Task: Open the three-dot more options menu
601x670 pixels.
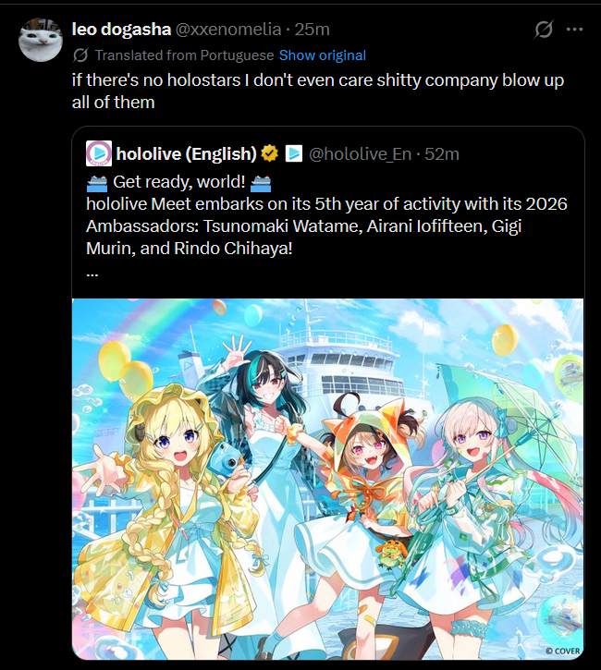Action: click(x=574, y=30)
